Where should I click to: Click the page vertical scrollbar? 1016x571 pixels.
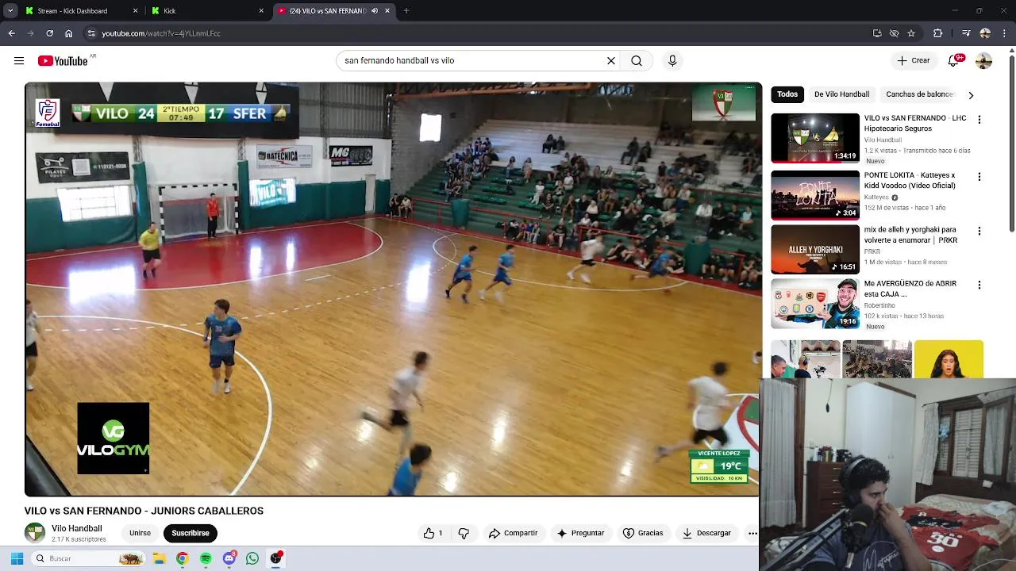click(1011, 143)
